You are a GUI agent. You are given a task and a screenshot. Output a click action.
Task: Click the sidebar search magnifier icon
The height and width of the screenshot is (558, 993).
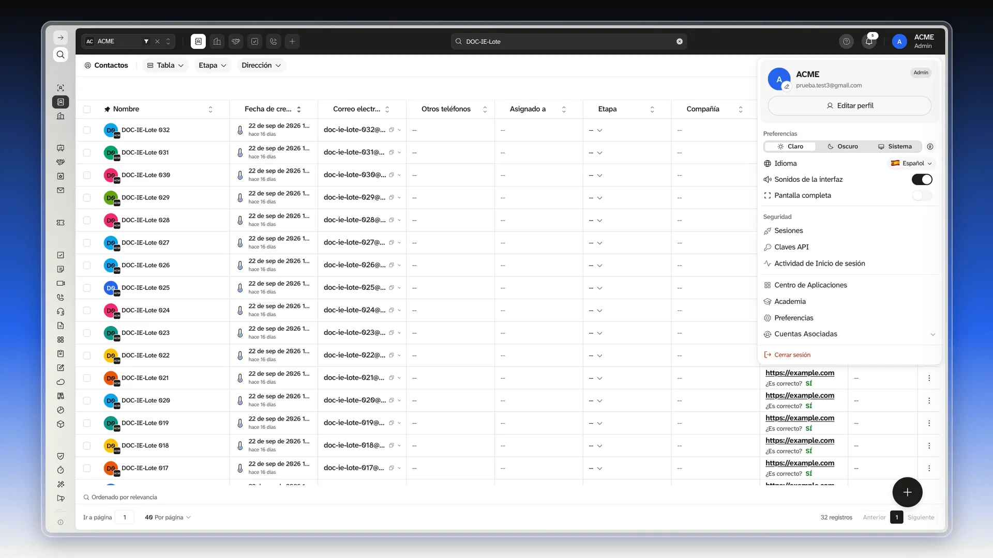point(61,55)
